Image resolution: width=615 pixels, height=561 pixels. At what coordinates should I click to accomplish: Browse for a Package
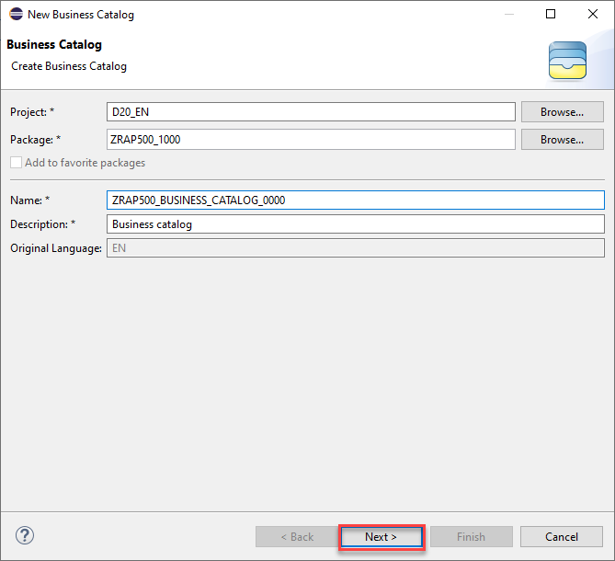pos(562,140)
